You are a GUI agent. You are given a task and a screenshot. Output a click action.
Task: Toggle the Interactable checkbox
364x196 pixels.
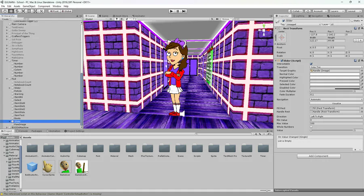[311, 64]
